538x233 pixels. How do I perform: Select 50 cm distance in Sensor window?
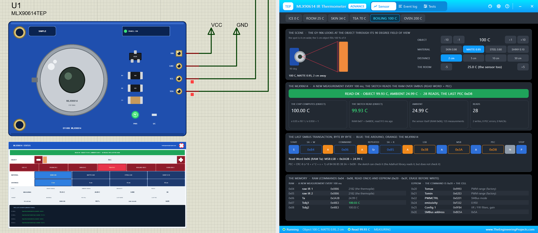pos(518,58)
